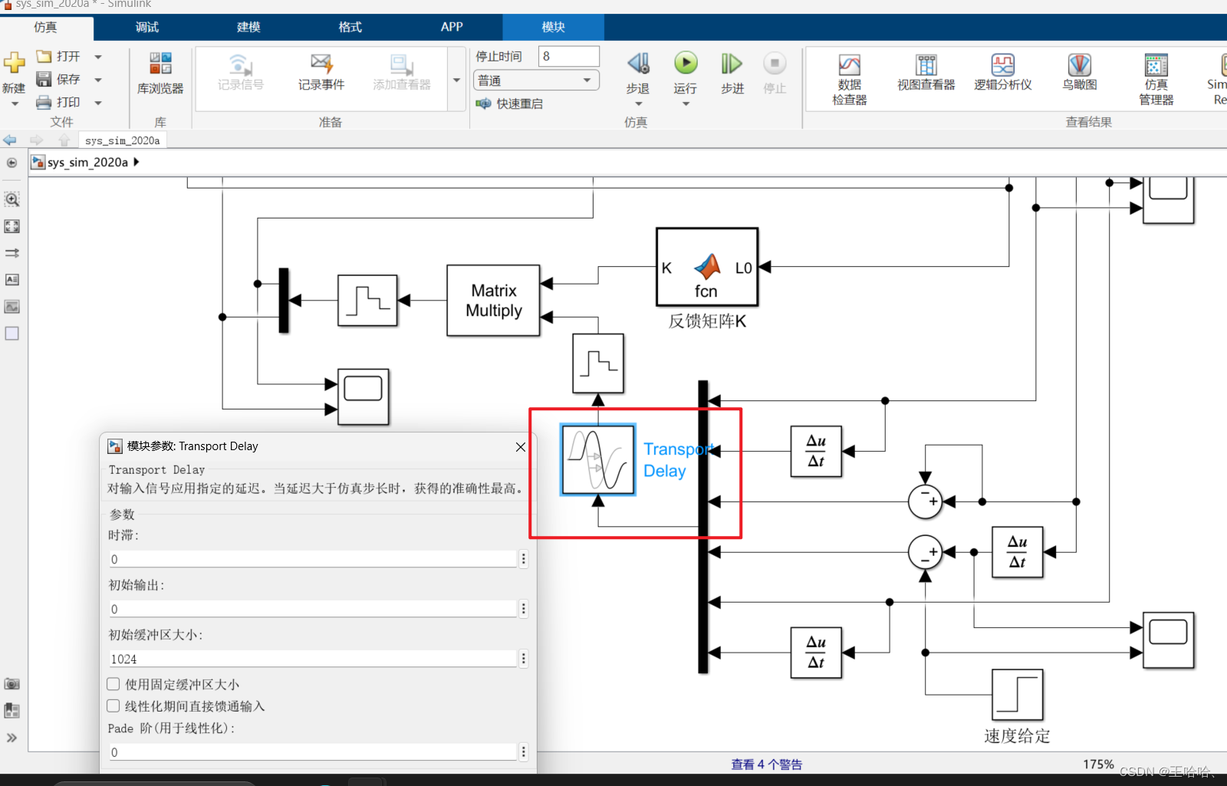Switch to the Format (格式) tab
The width and height of the screenshot is (1227, 786).
350,27
